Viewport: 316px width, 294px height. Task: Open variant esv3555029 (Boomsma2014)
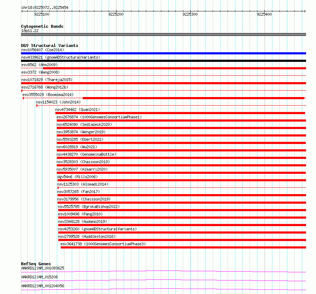point(48,95)
